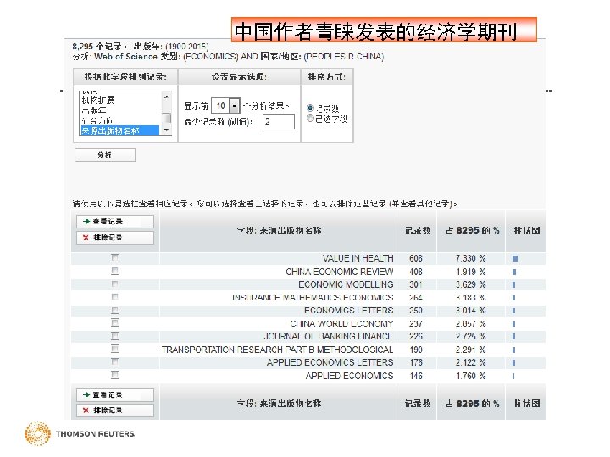
Task: Tick checkbox for APPLIED ECONOMICS LETTERS row
Action: click(x=114, y=362)
